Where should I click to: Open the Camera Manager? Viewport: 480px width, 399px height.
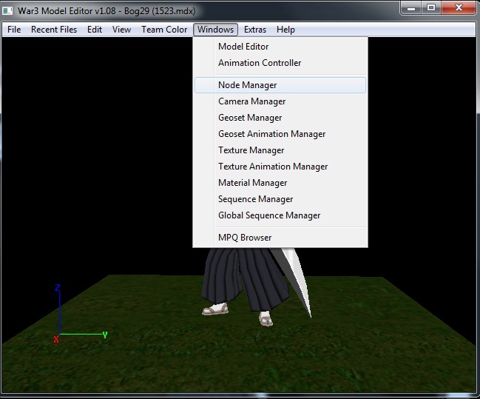click(x=280, y=101)
